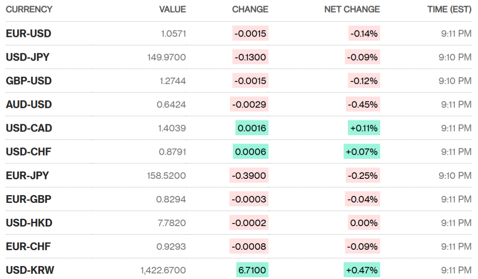The width and height of the screenshot is (478, 279).
Task: Sort by the CURRENCY column header
Action: pyautogui.click(x=29, y=9)
